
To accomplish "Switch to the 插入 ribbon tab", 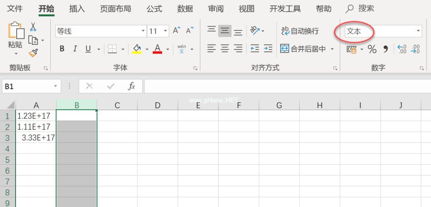I will [77, 8].
